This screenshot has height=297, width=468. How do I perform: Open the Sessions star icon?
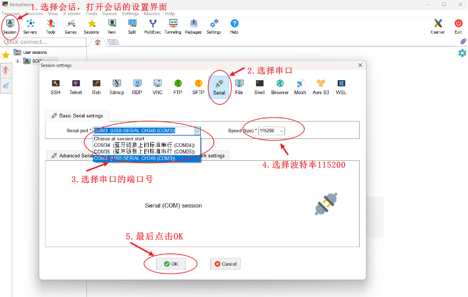click(91, 26)
